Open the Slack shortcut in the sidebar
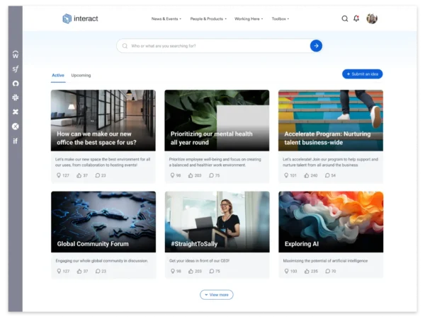 coord(16,98)
